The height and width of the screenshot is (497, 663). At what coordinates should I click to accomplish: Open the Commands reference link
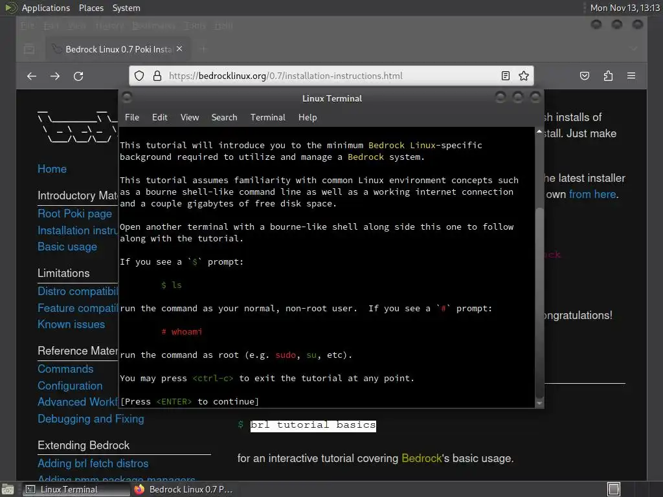[65, 369]
